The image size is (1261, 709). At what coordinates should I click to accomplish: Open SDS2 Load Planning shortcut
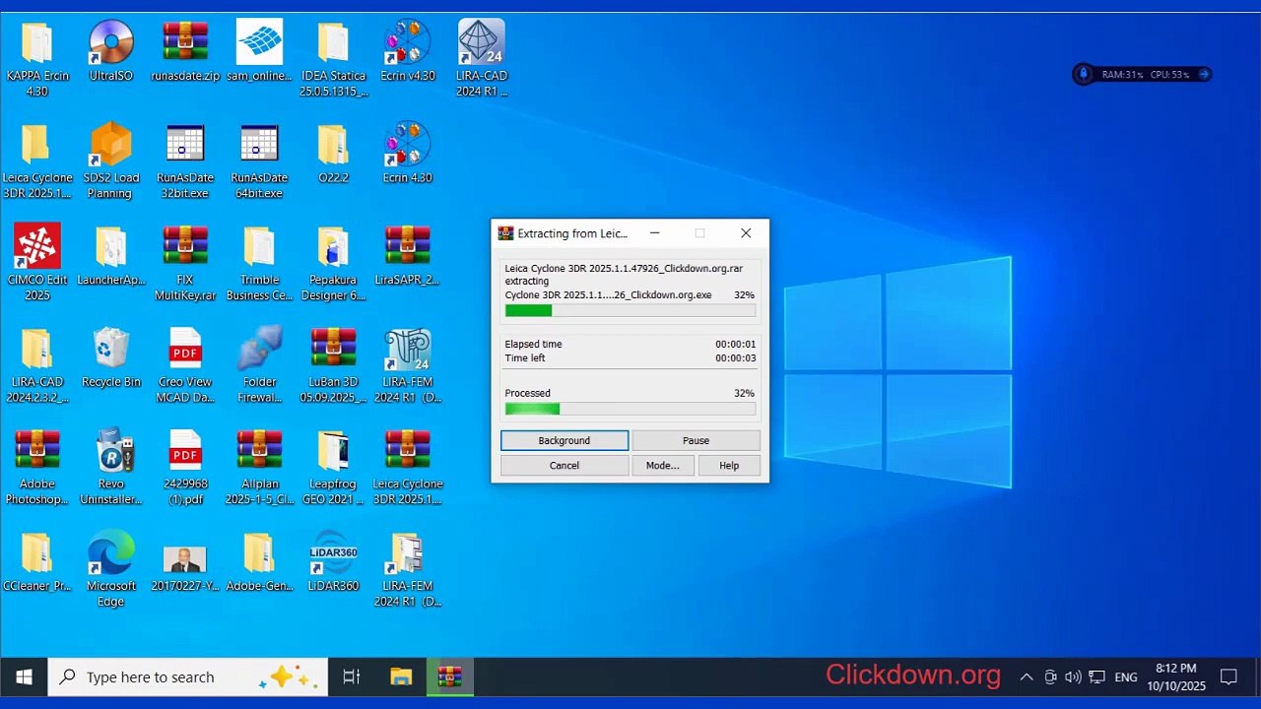111,161
